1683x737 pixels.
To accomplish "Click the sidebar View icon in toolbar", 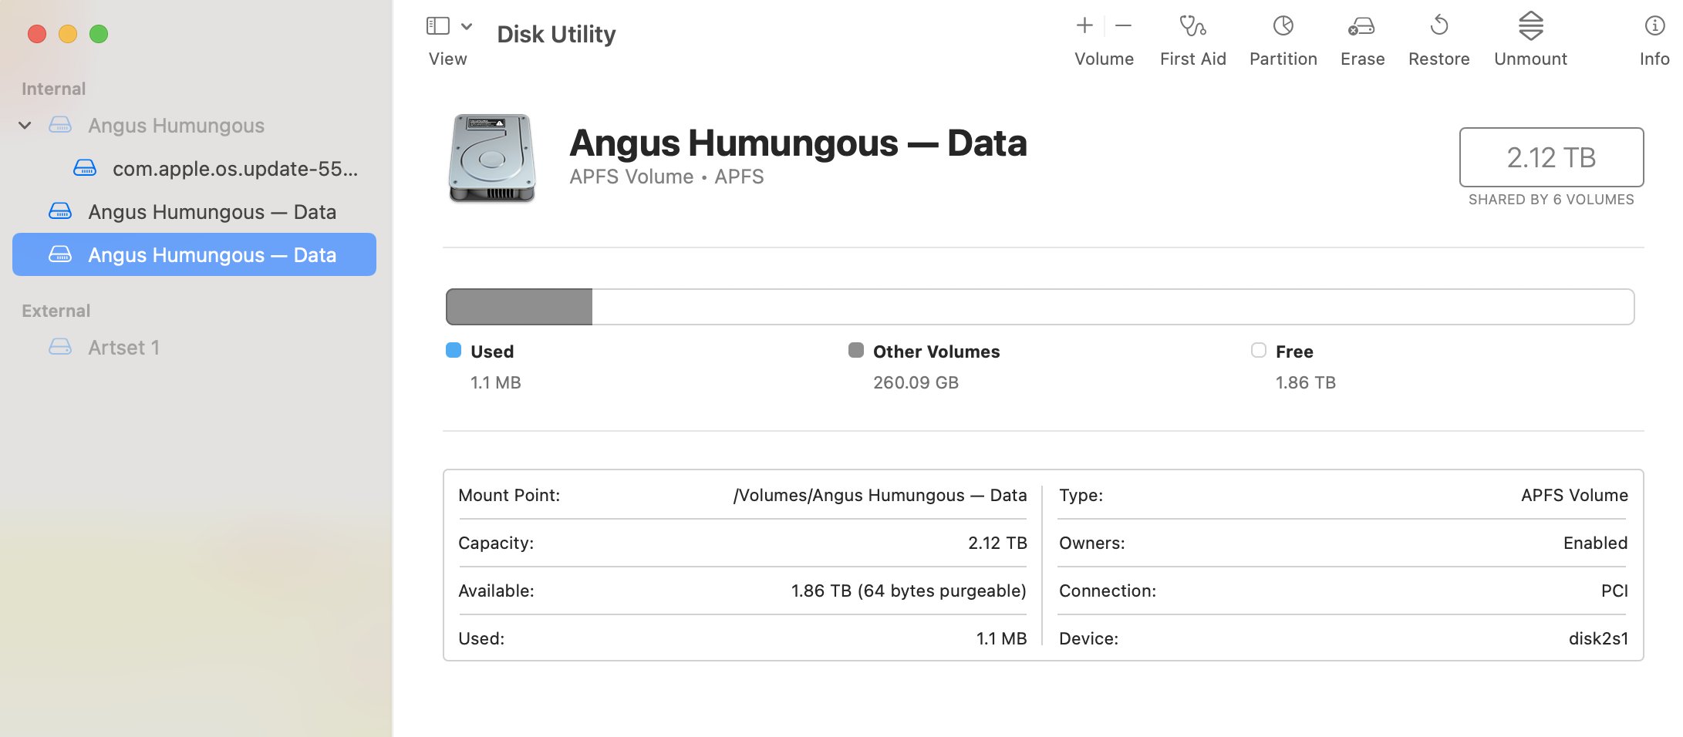I will [437, 26].
